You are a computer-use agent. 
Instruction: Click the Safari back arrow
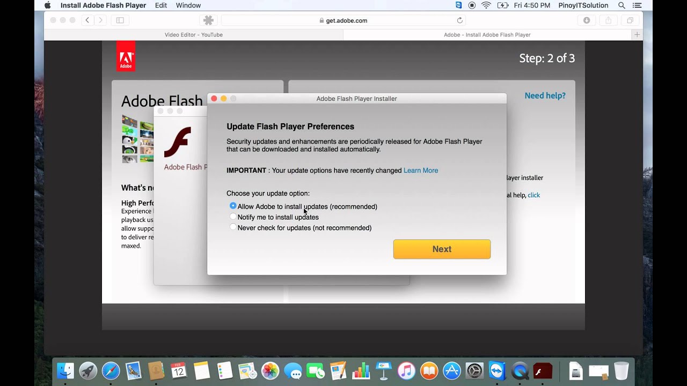[x=87, y=20]
